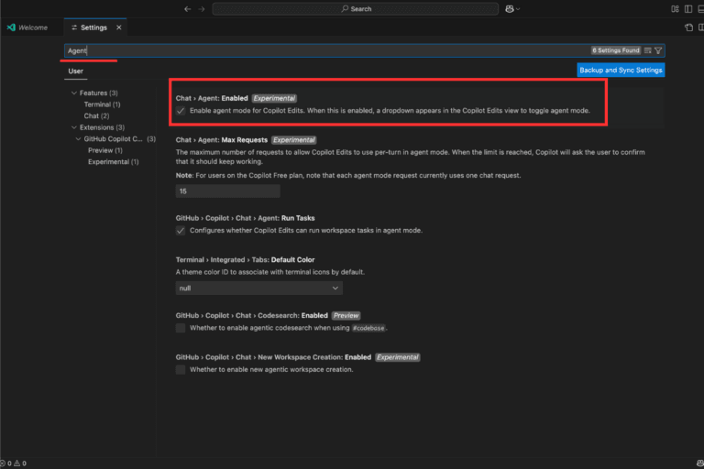Clear settings search input icon
This screenshot has height=469, width=704.
[647, 50]
